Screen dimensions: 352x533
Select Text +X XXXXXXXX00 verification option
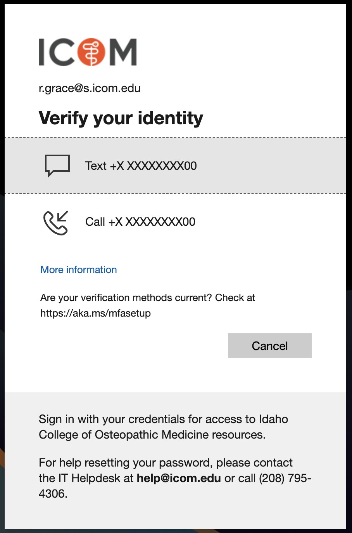click(x=175, y=165)
